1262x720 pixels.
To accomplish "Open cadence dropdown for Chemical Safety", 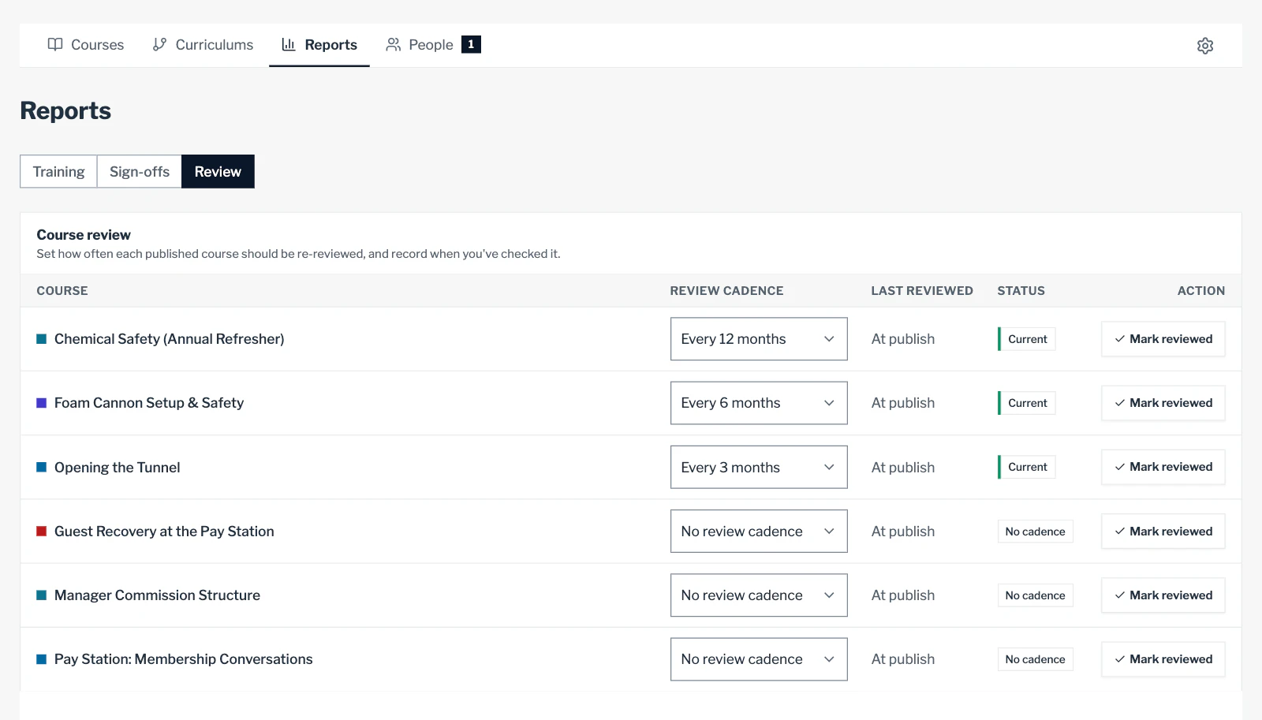I will tap(759, 339).
